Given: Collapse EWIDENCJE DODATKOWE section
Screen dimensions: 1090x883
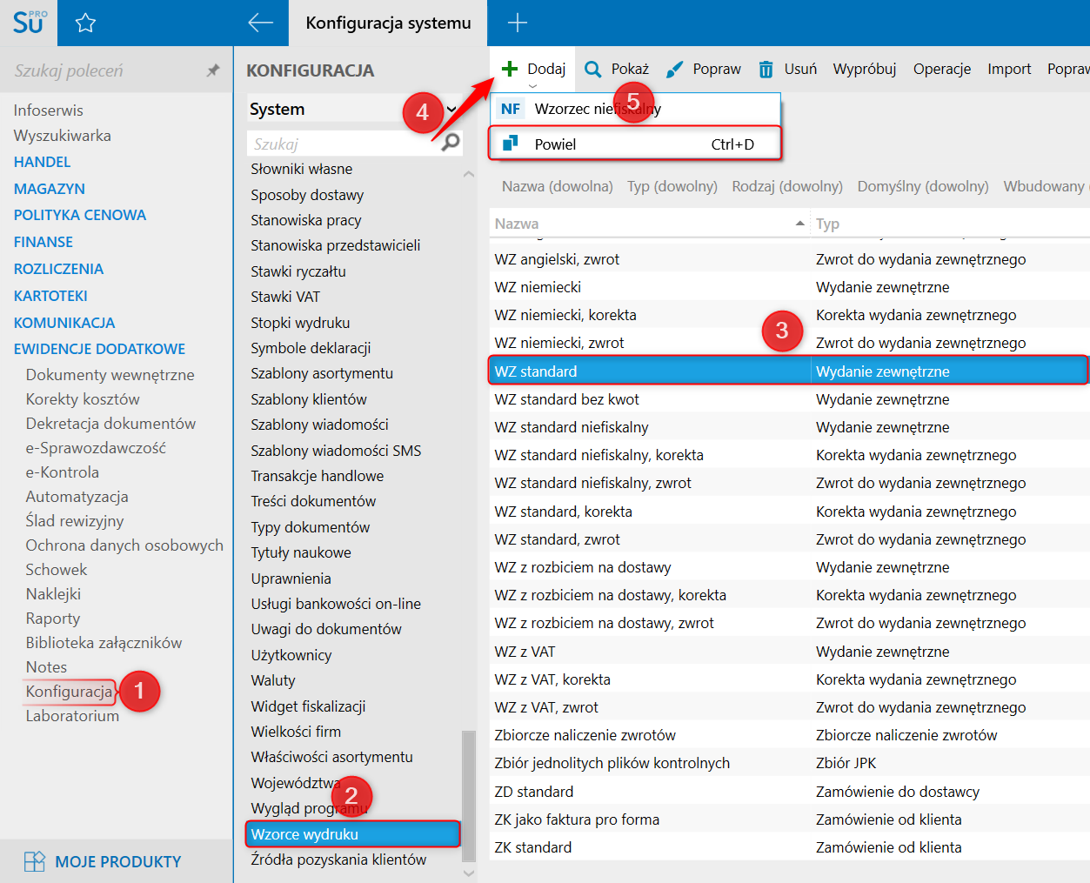Looking at the screenshot, I should pyautogui.click(x=99, y=349).
